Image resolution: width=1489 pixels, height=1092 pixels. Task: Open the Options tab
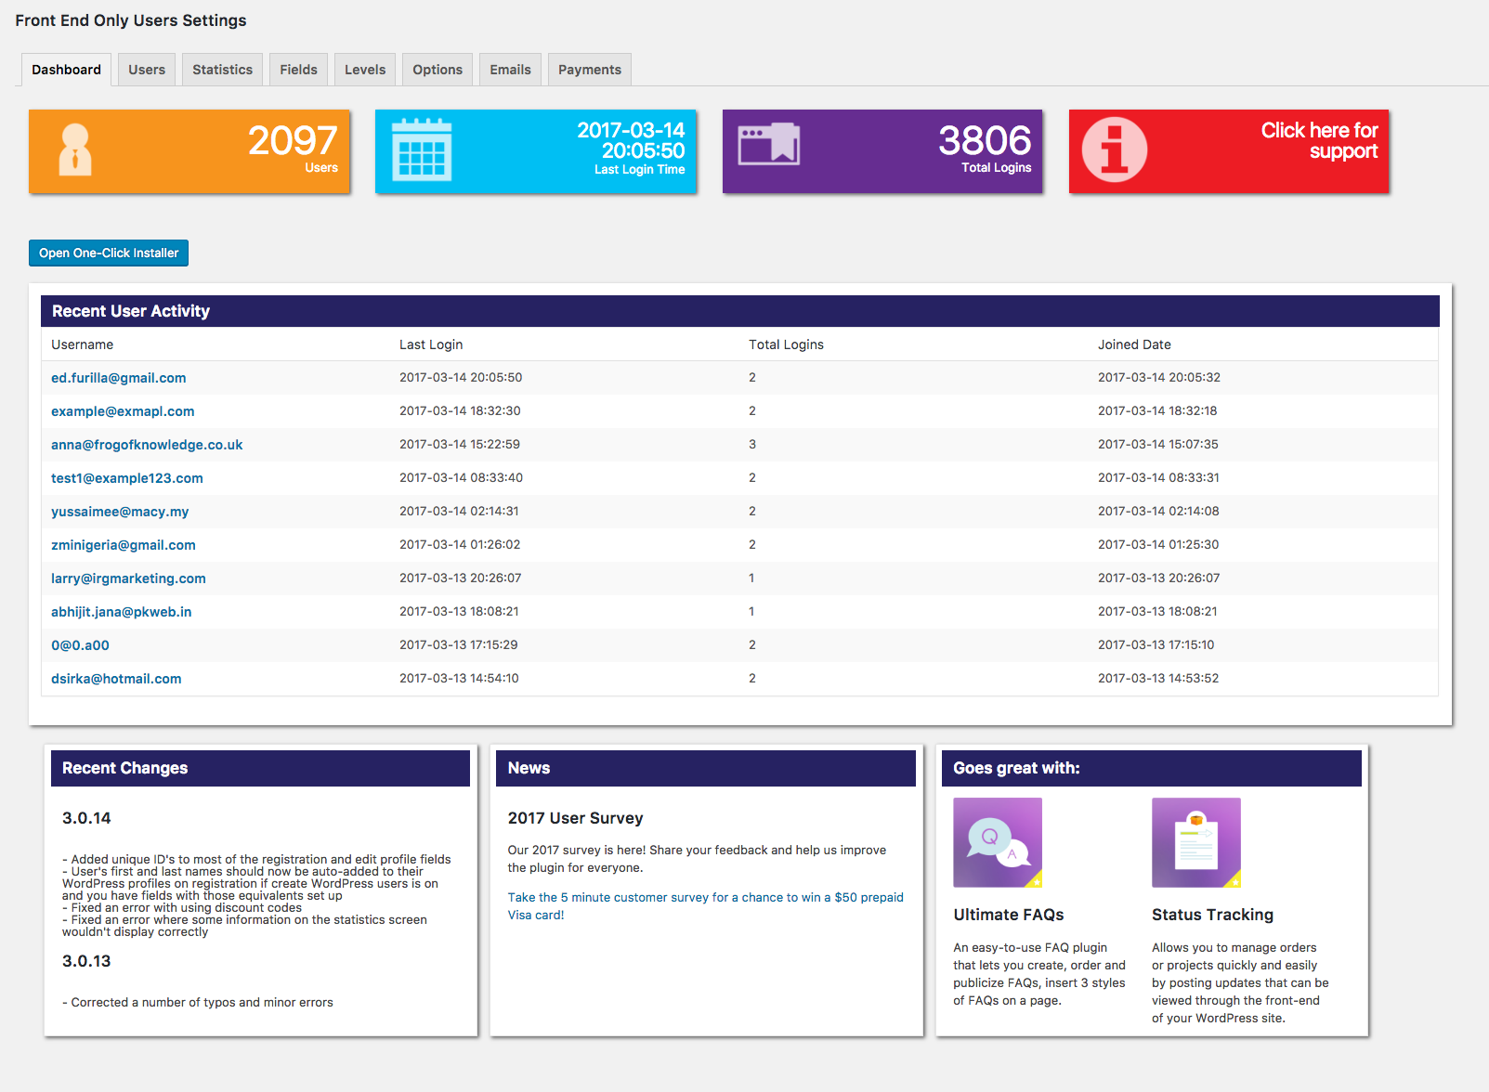click(x=437, y=69)
